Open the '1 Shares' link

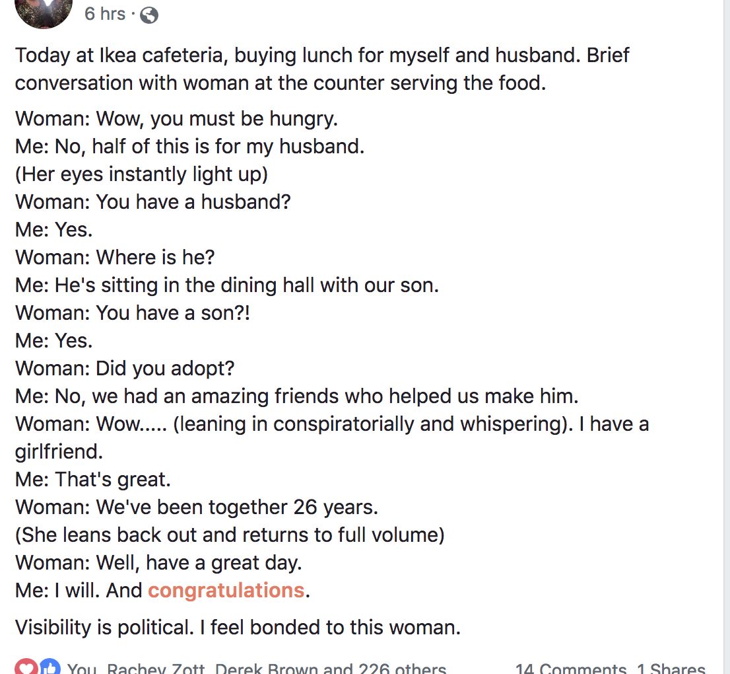click(671, 669)
